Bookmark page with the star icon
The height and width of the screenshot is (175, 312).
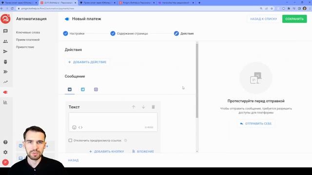point(272,9)
